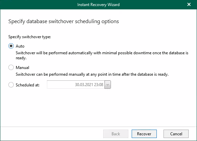The image size is (197, 141).
Task: Click the 'Scheduled at:' label text
Action: coord(27,85)
